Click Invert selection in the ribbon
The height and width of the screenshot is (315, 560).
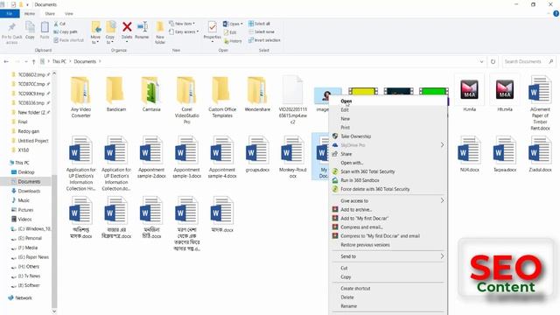[264, 40]
